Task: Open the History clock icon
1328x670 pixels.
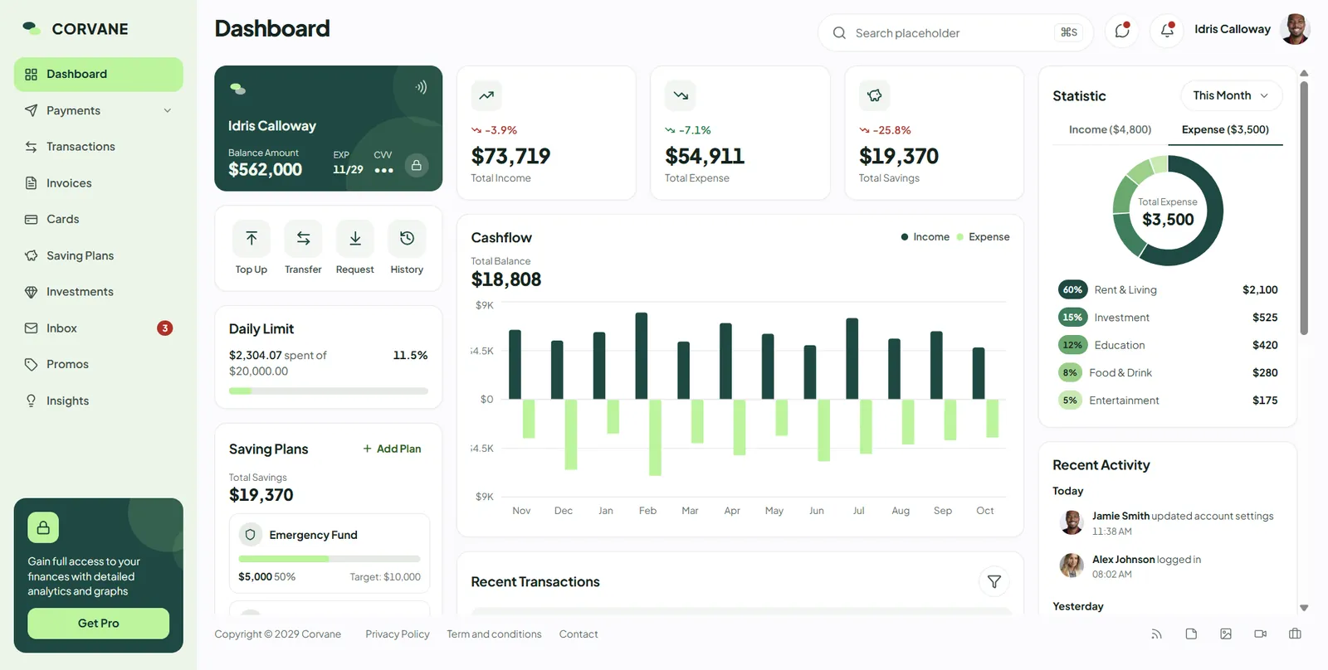Action: pos(407,239)
